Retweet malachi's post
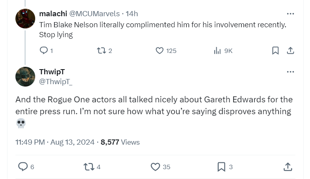 coord(102,51)
